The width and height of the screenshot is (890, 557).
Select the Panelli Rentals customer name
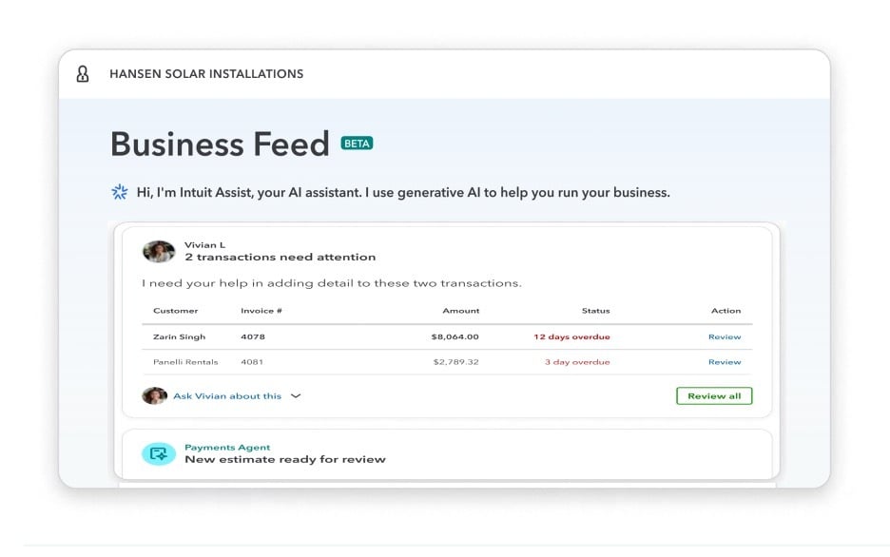pos(185,361)
